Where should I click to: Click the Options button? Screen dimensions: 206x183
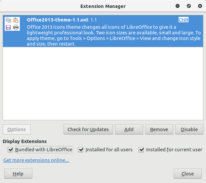pyautogui.click(x=17, y=129)
